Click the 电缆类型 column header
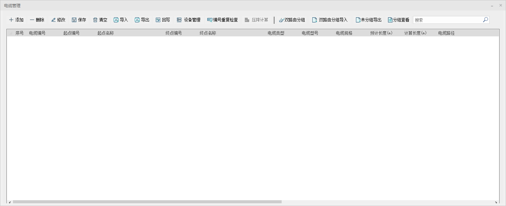 276,33
